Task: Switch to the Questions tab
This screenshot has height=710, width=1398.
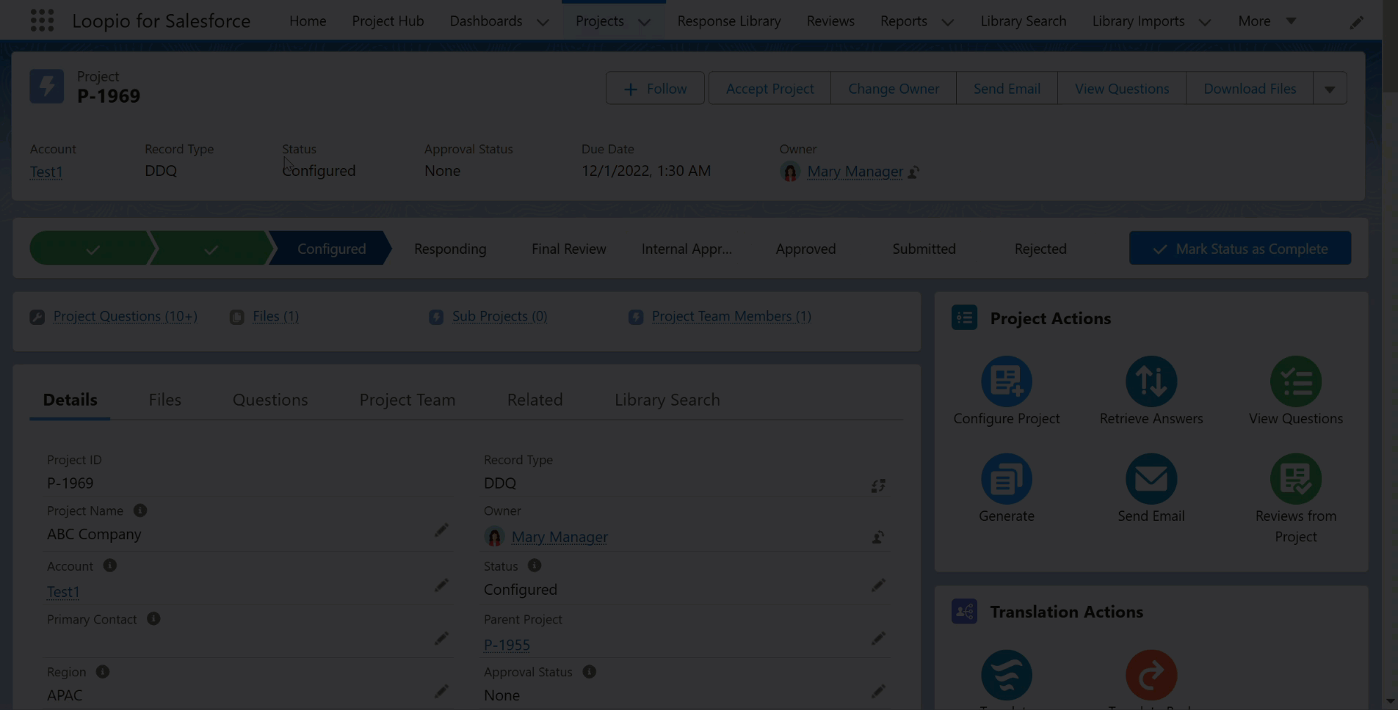Action: tap(270, 400)
